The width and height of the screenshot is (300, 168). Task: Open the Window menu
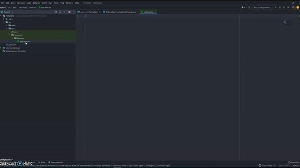pyautogui.click(x=69, y=3)
